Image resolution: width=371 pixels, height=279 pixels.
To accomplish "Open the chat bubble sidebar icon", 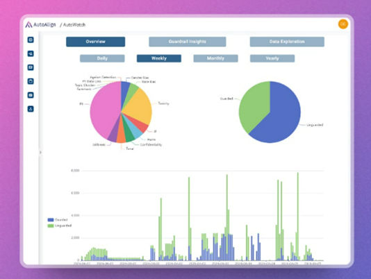I will click(x=31, y=67).
